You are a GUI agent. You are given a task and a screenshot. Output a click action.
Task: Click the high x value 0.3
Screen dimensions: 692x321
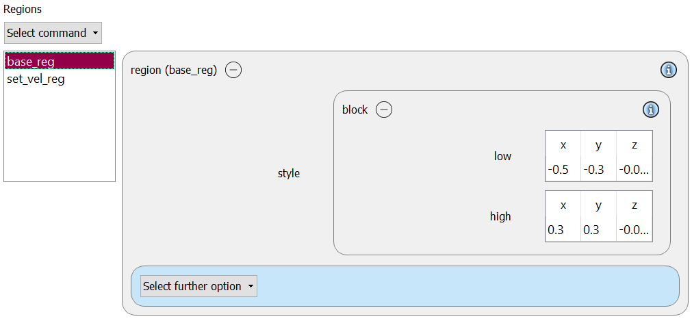pos(563,230)
